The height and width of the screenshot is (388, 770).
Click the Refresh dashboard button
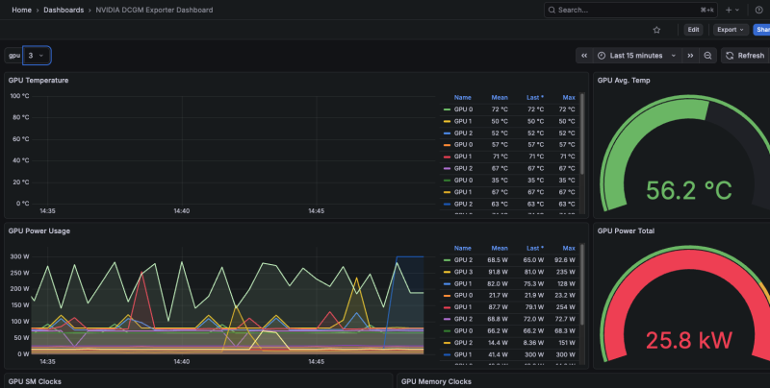(x=745, y=56)
